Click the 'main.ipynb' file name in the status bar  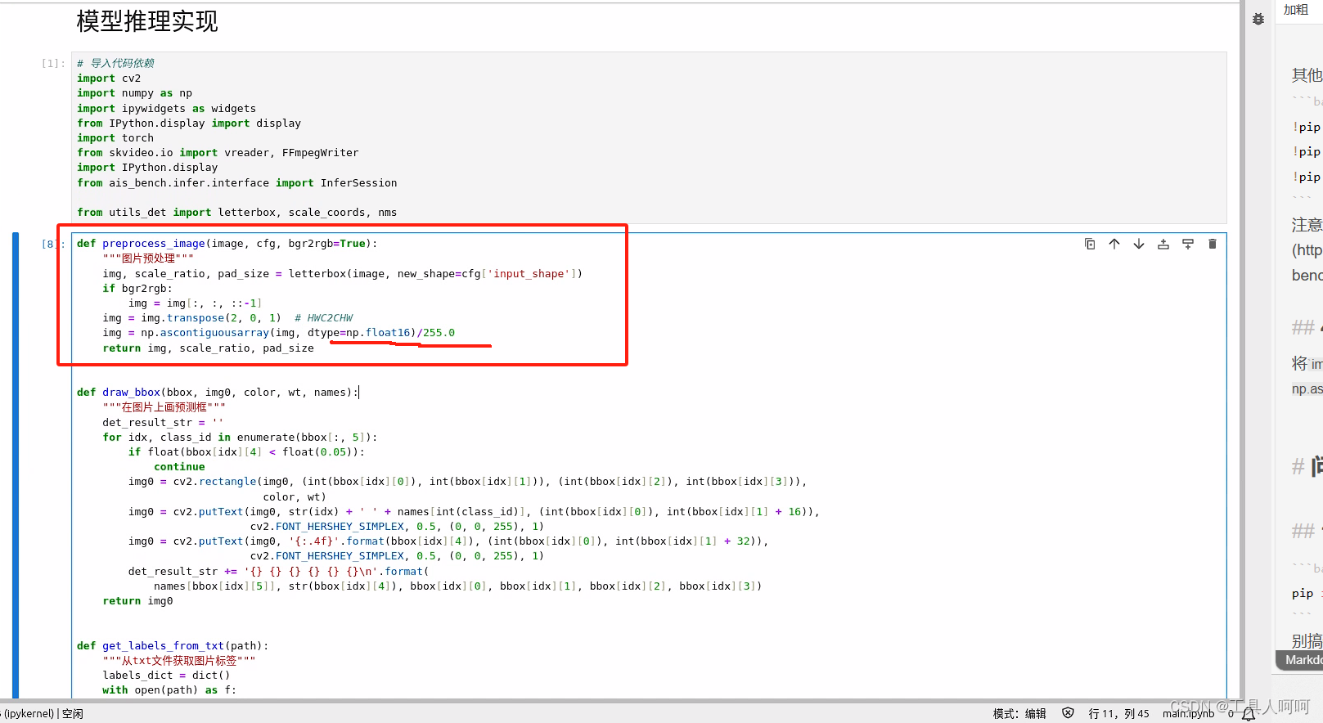1188,714
